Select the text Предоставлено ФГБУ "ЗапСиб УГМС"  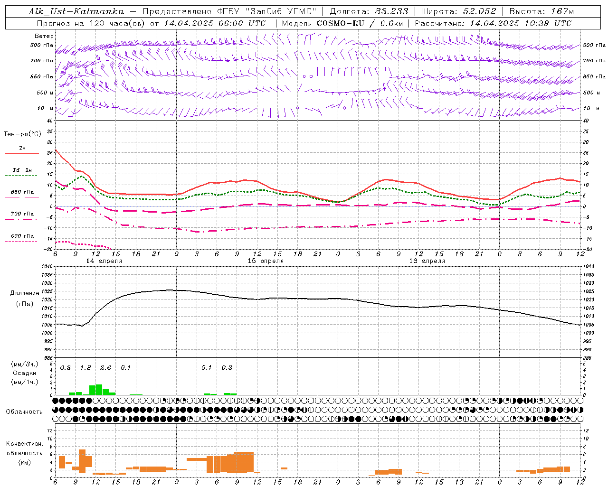(229, 11)
